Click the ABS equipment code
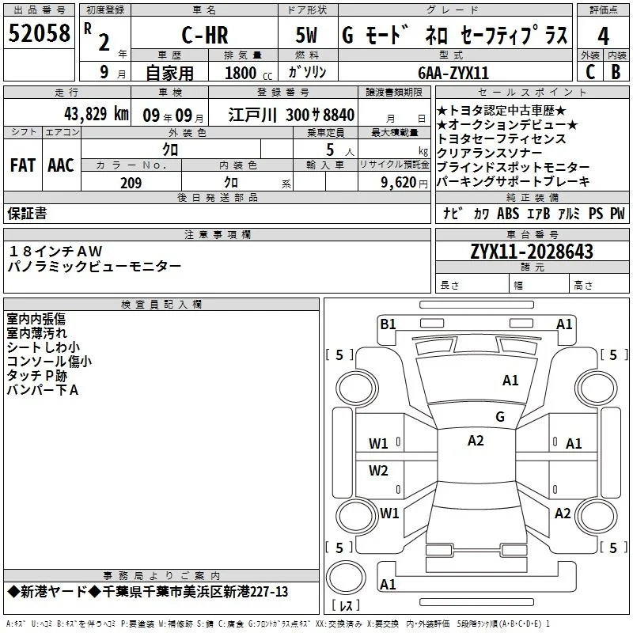Screen dimensions: 633x633 tap(508, 214)
